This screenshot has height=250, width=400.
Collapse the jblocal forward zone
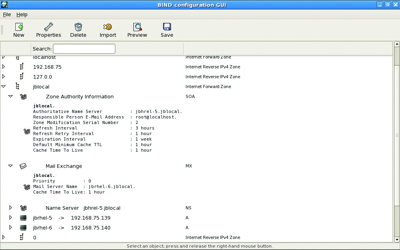pyautogui.click(x=4, y=86)
